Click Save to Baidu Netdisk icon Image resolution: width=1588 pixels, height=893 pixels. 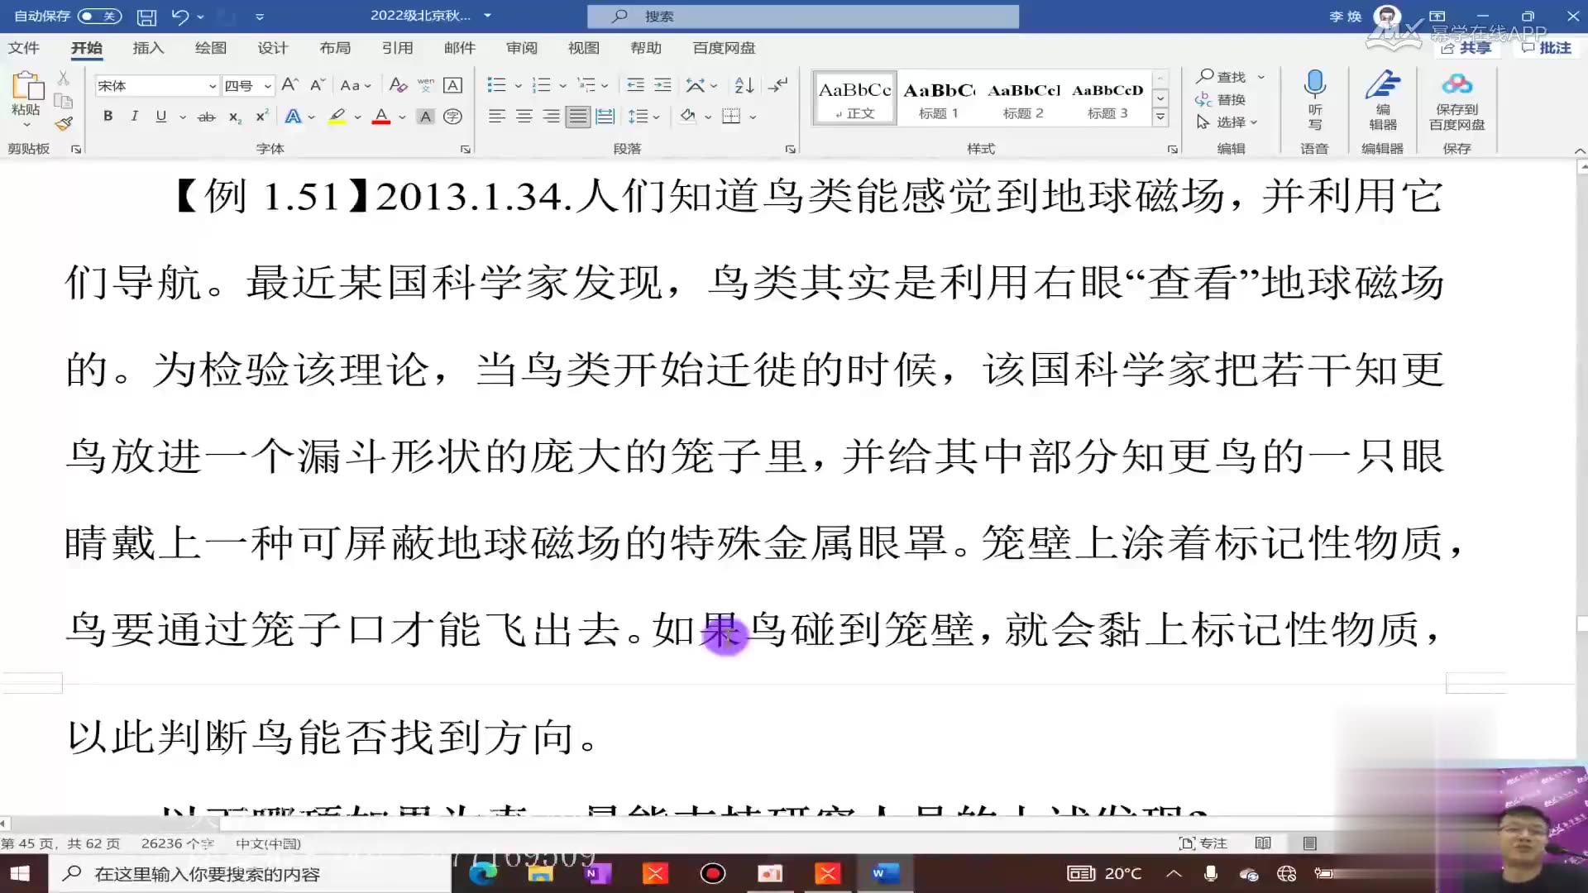pos(1456,84)
